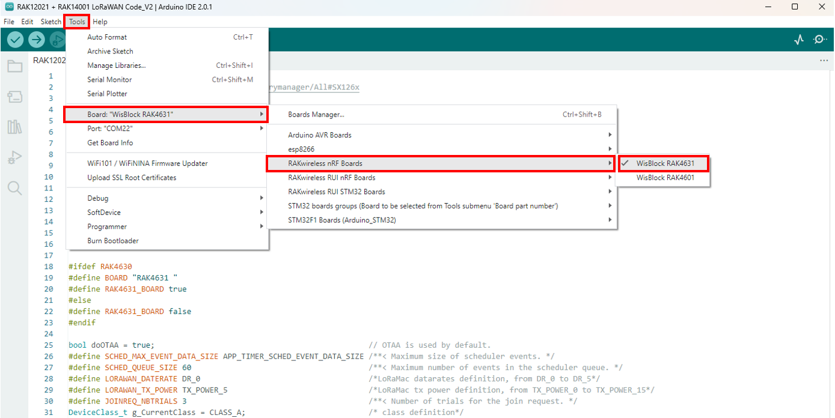This screenshot has width=835, height=418.
Task: Expand RAKwireless nRF Boards group
Action: point(441,163)
